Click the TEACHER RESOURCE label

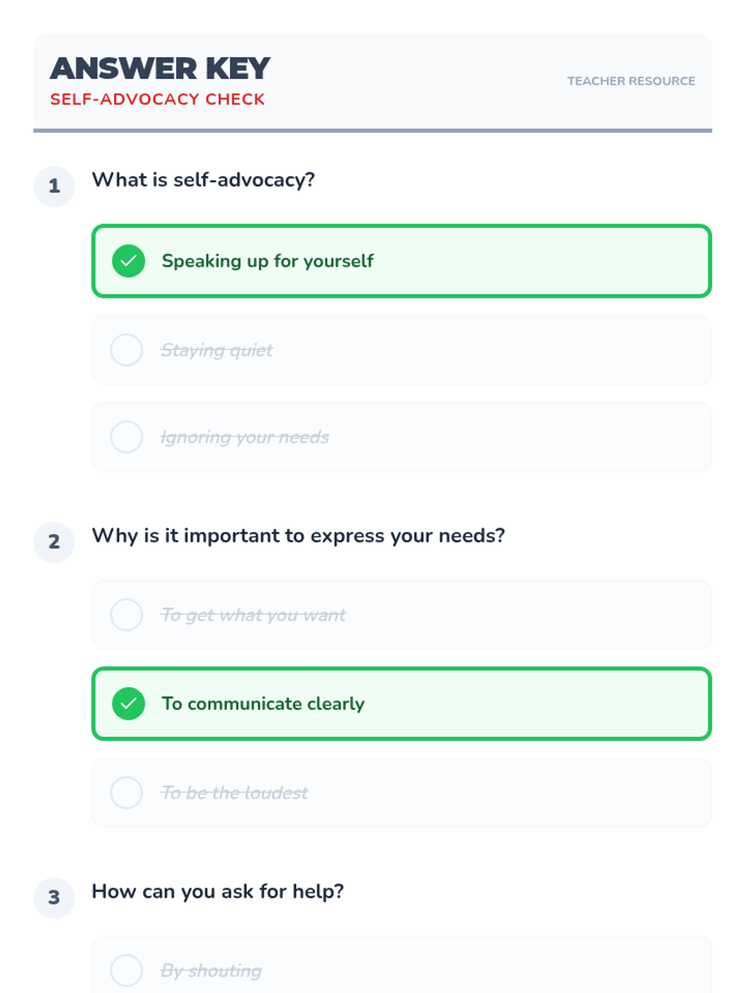tap(631, 81)
